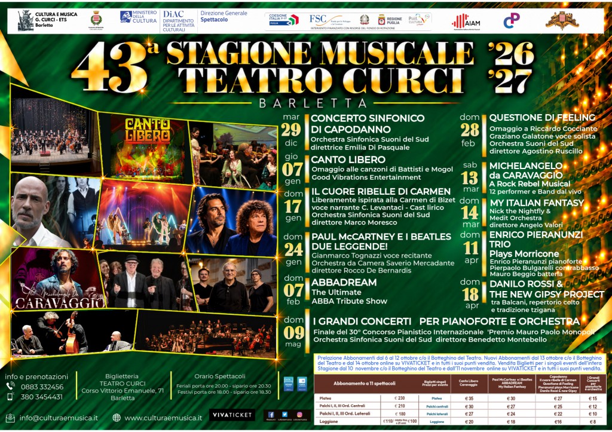Select the two curly-haired men photo
Screen dimensions: 612x432
point(232,221)
